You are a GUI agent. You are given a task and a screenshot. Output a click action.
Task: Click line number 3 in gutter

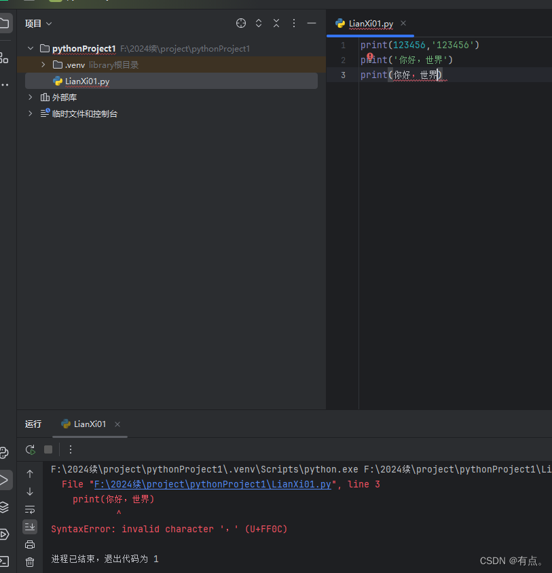(x=343, y=75)
